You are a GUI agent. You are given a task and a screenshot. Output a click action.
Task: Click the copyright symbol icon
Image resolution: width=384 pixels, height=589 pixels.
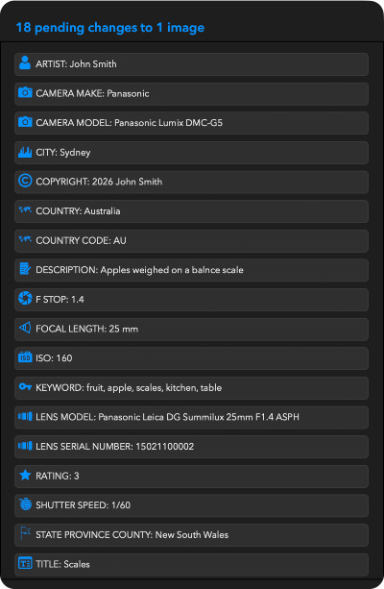[25, 181]
